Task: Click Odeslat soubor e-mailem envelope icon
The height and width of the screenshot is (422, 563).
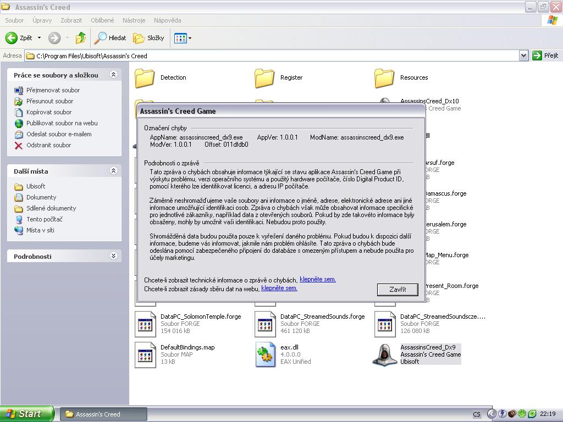Action: (x=19, y=135)
